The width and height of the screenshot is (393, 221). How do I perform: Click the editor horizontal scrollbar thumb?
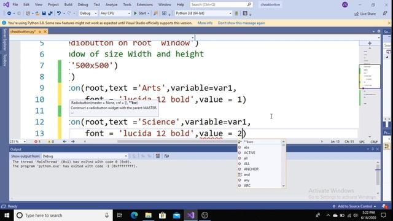pyautogui.click(x=177, y=142)
